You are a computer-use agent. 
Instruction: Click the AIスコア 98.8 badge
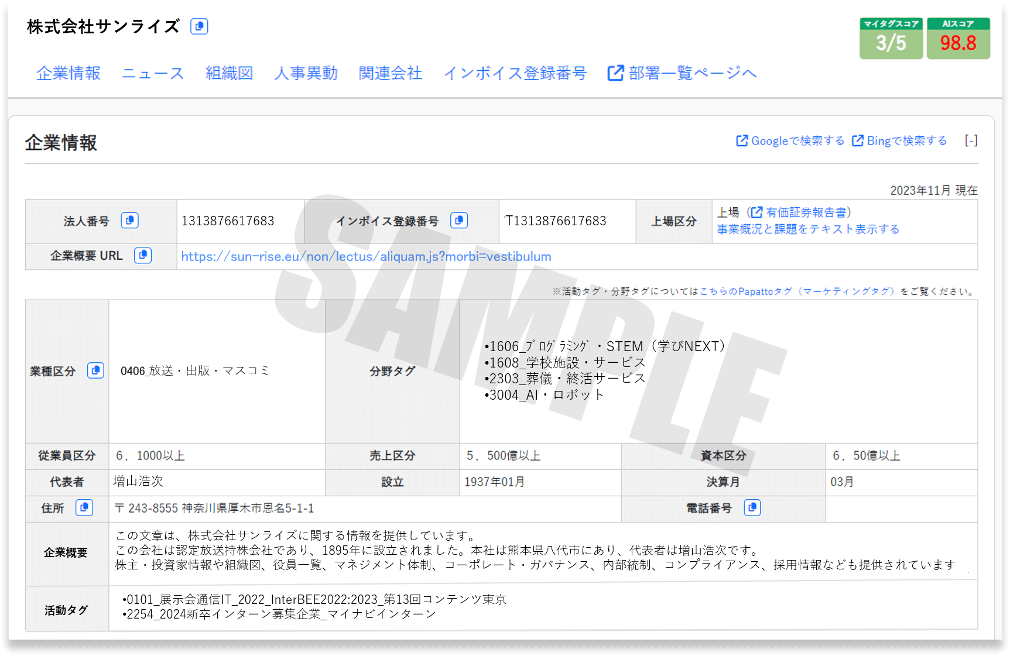point(958,38)
